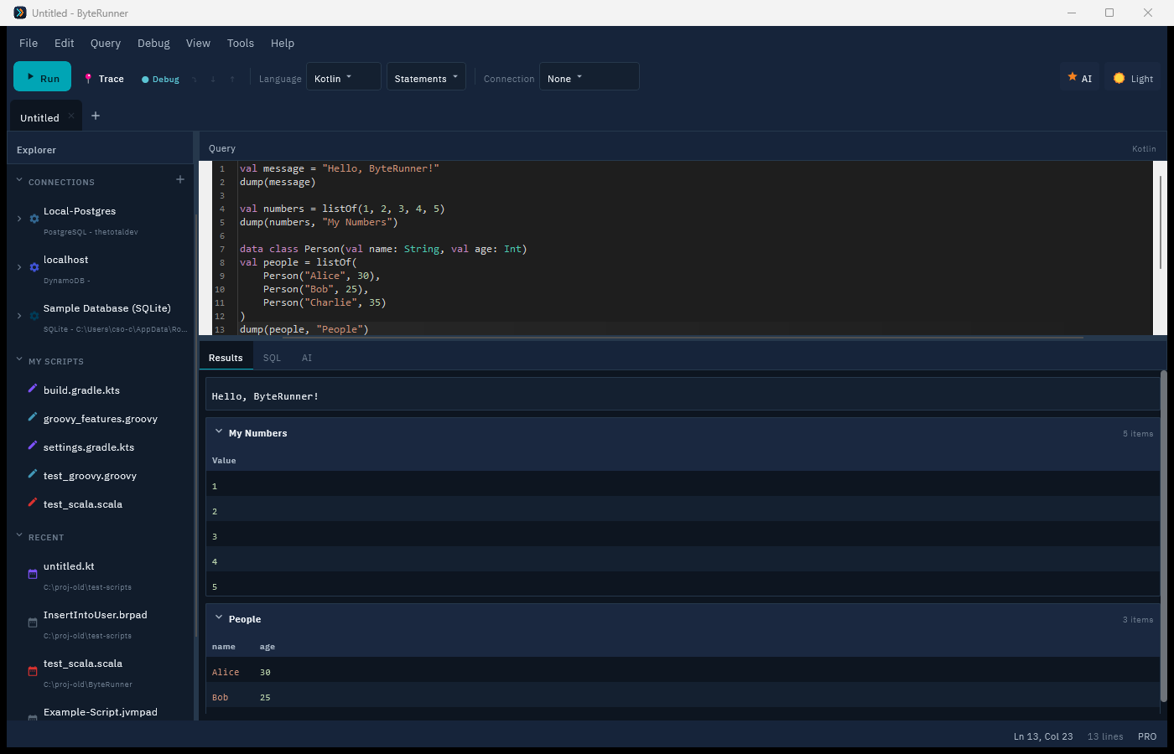
Task: Open the Debug menu
Action: point(153,43)
